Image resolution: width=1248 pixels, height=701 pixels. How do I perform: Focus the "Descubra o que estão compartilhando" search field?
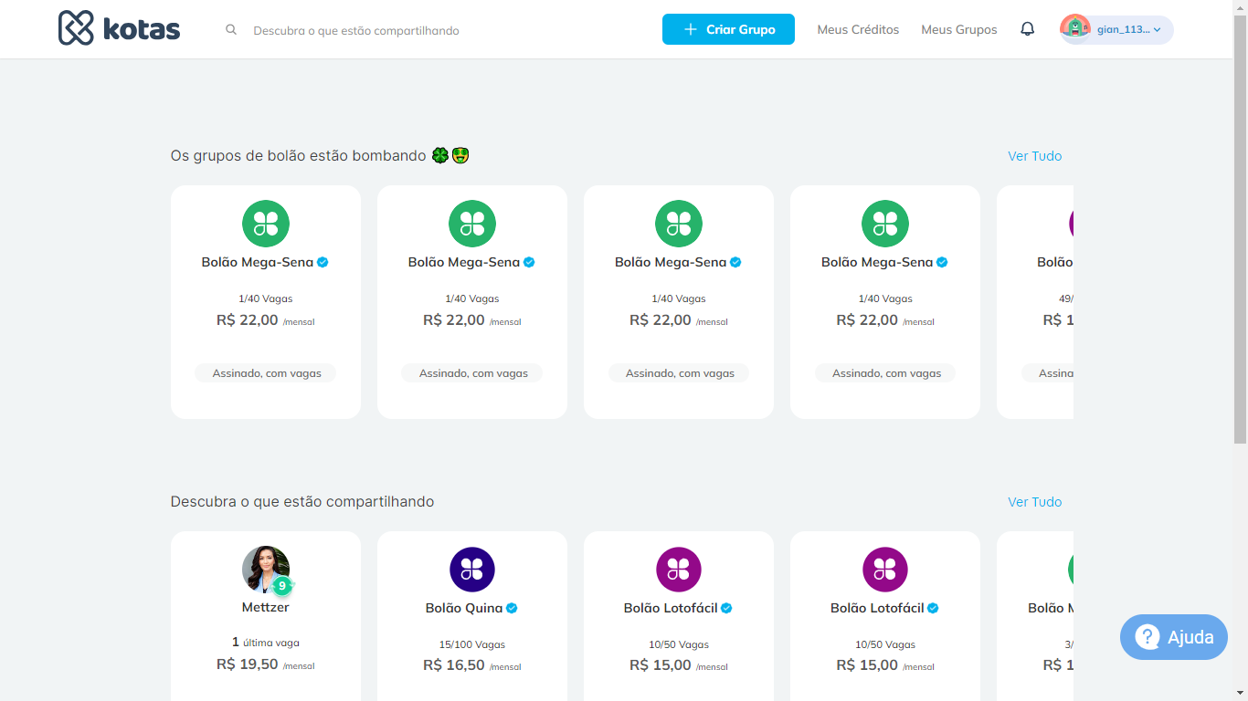tap(356, 30)
